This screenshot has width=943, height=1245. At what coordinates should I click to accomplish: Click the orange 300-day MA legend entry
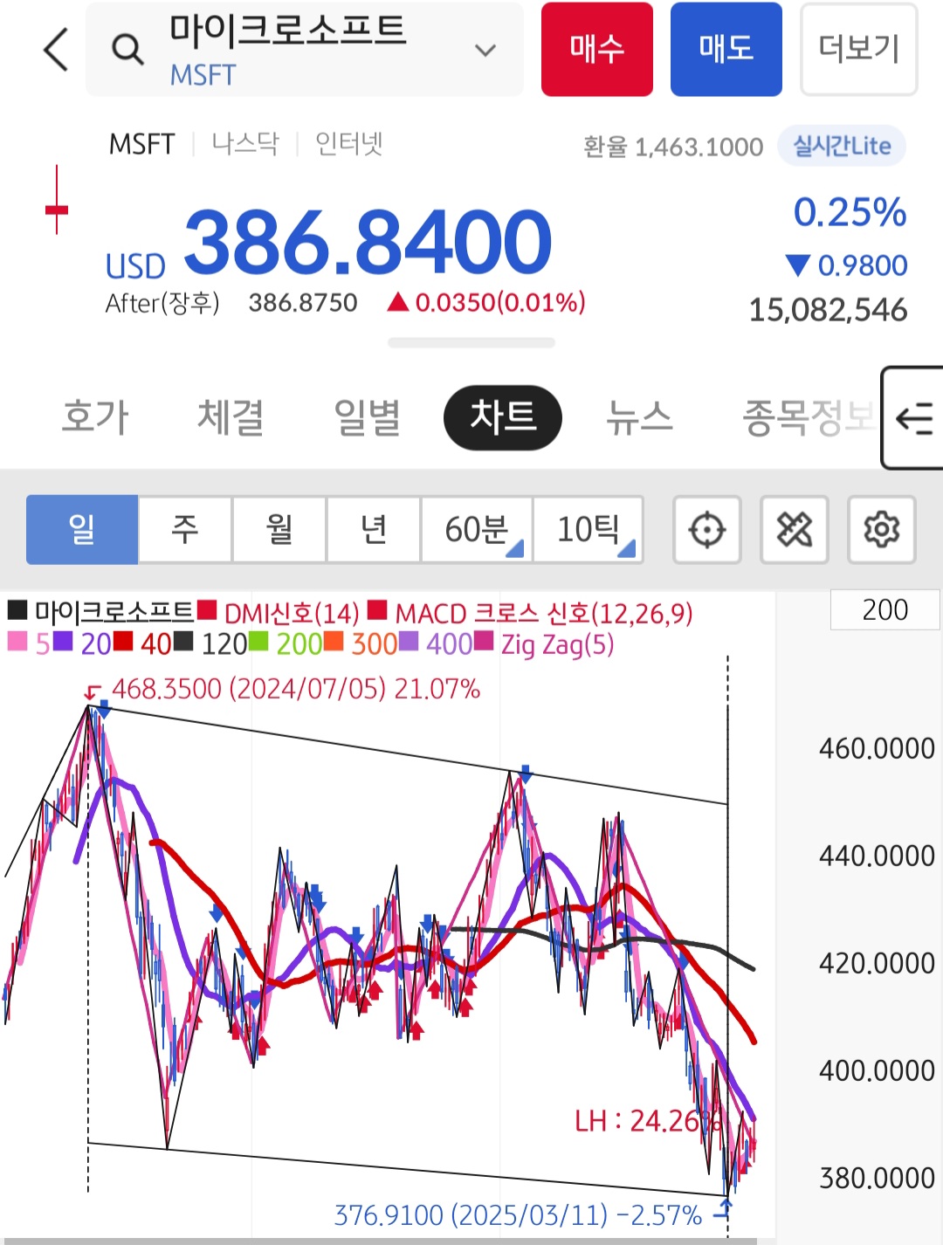point(361,643)
